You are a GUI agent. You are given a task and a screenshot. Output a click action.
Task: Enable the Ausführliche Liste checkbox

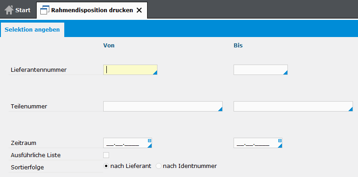click(106, 155)
